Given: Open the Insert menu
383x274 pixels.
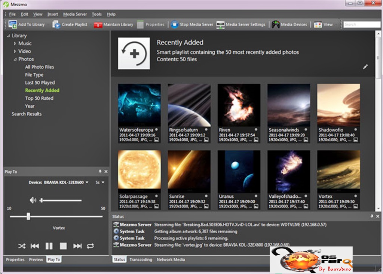Looking at the screenshot, I should point(53,14).
